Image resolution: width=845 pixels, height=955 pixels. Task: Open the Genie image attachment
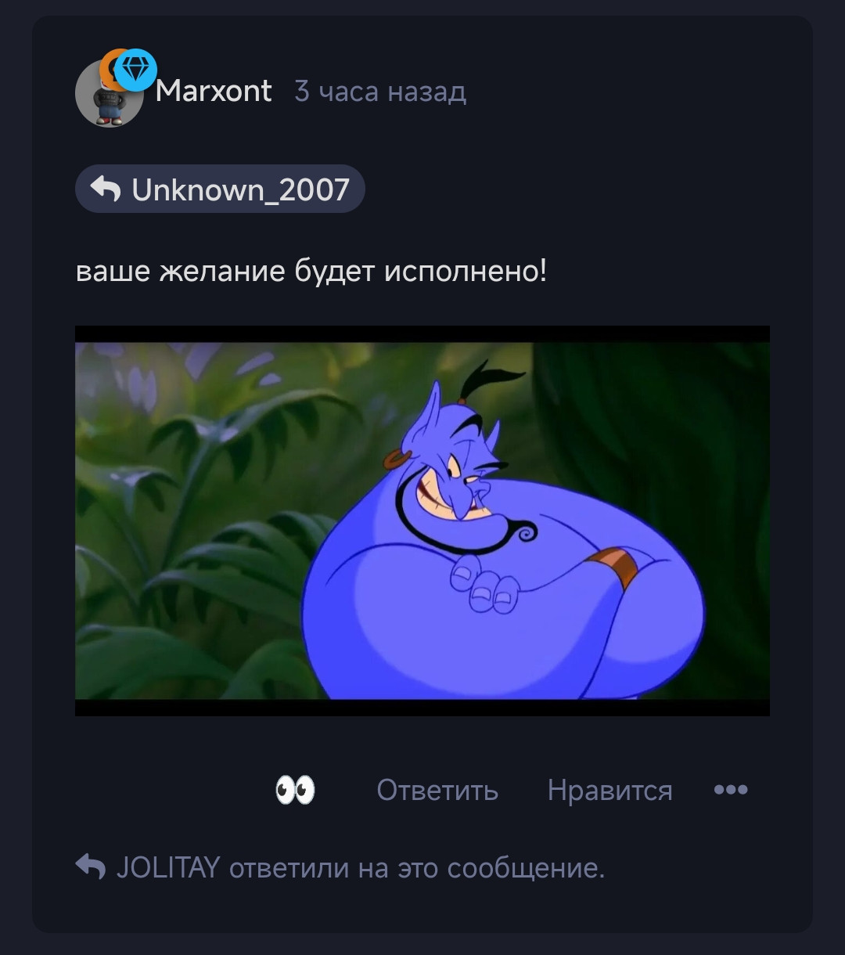tap(422, 521)
